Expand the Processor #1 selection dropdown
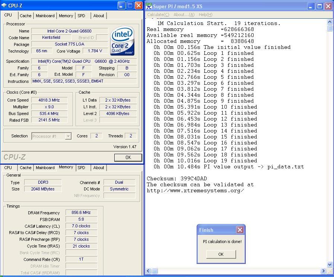Screen dimensions: 334x277 tap(68, 136)
